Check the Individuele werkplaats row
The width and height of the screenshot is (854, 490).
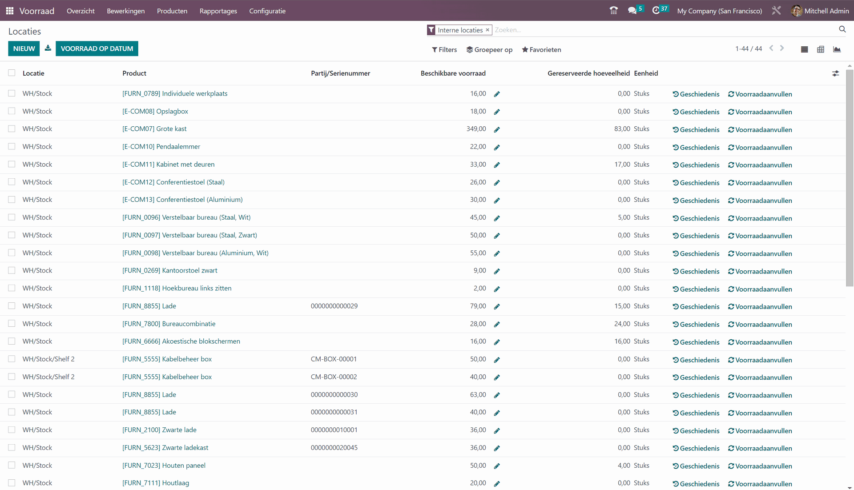coord(12,93)
